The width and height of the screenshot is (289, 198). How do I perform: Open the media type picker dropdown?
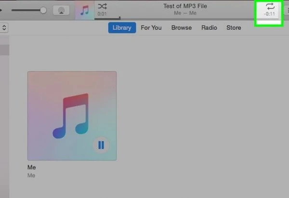pyautogui.click(x=4, y=27)
